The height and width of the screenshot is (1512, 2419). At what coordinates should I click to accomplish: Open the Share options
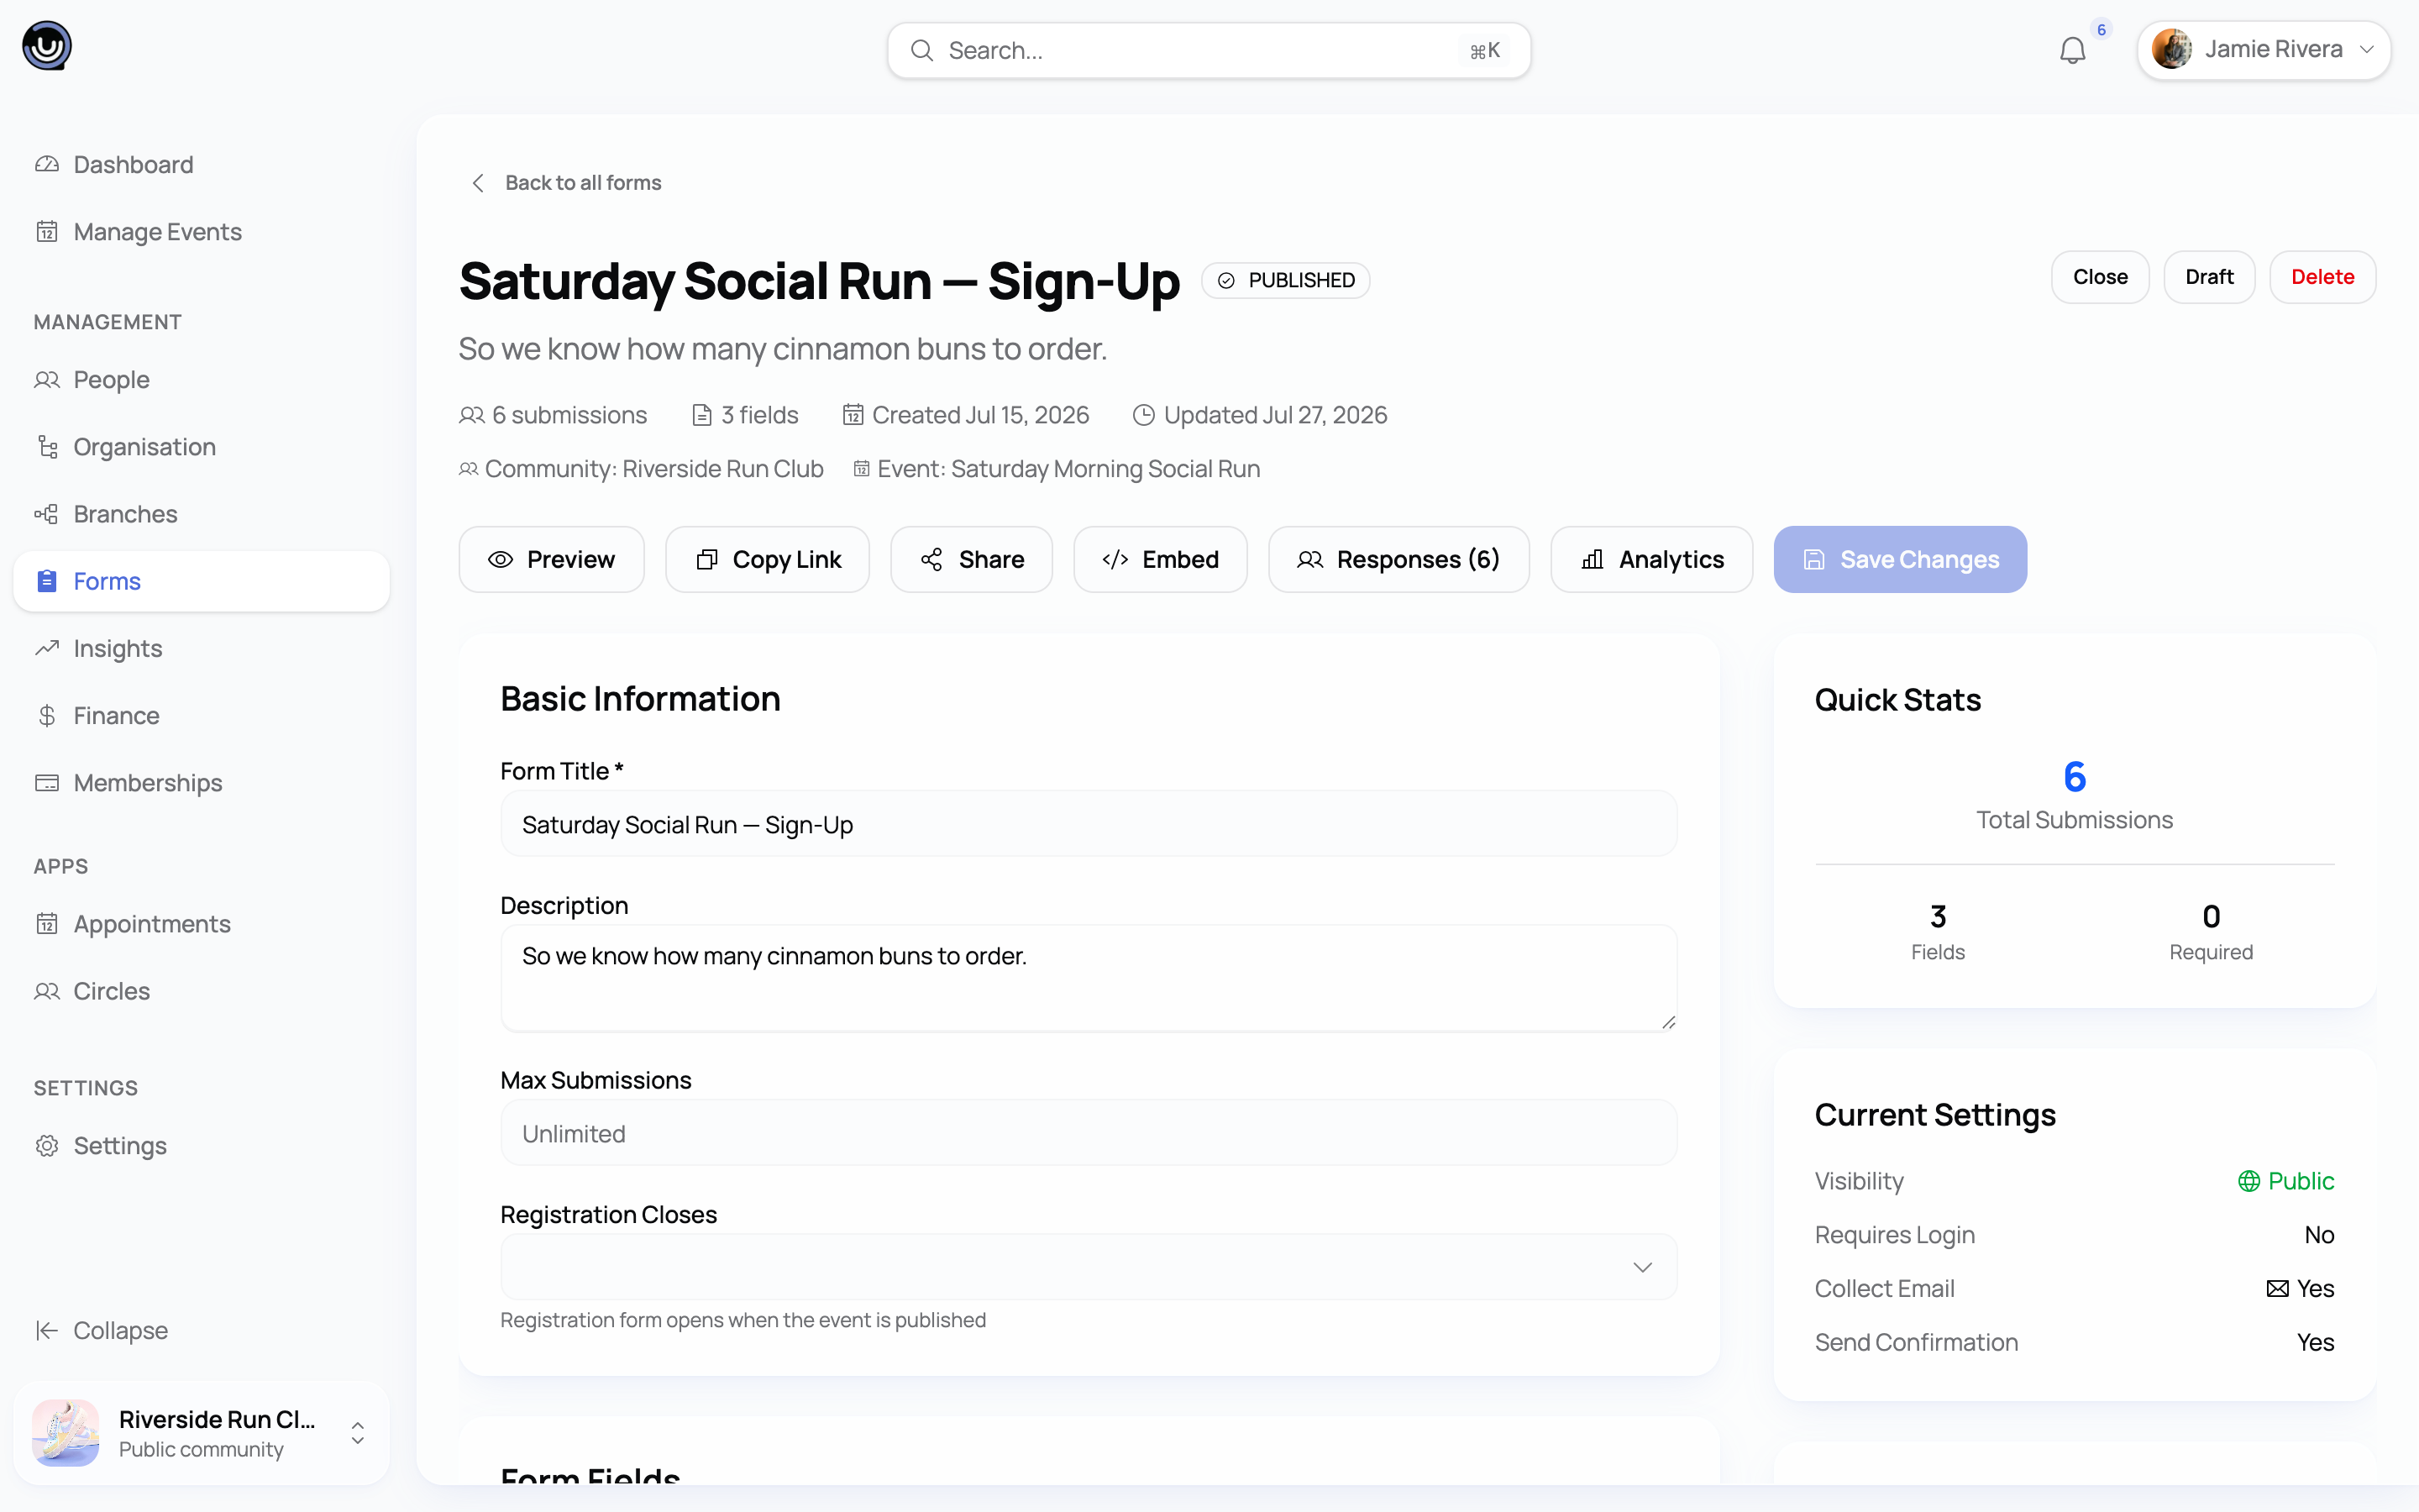[972, 559]
